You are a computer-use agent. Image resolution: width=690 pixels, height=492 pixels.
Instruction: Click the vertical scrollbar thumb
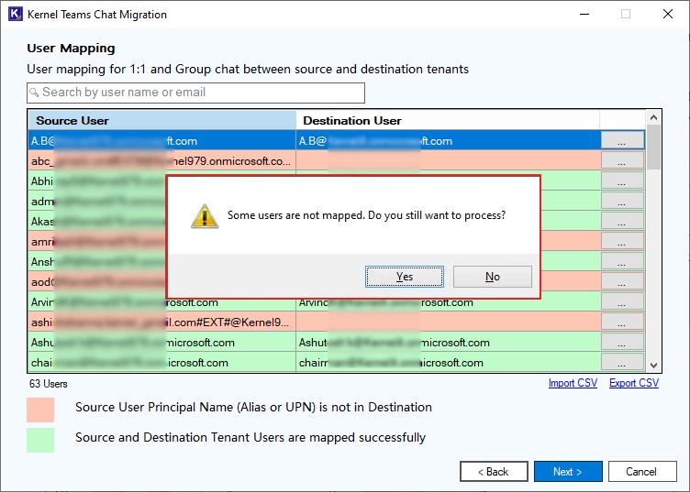(x=653, y=147)
